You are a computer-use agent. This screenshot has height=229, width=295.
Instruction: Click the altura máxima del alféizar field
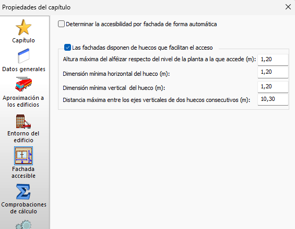pos(273,60)
